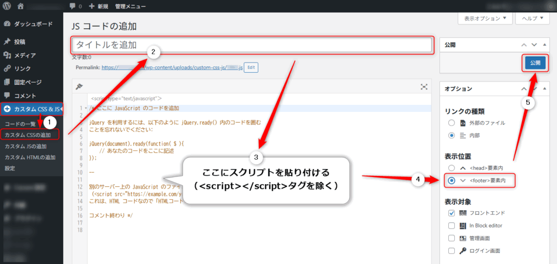Screen dimensions: 557x264
Task: Select カスタム HTMLの追加 submenu item
Action: [30, 157]
